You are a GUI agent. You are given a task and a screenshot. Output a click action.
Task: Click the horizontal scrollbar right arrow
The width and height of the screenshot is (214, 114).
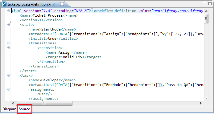pyautogui.click(x=201, y=103)
